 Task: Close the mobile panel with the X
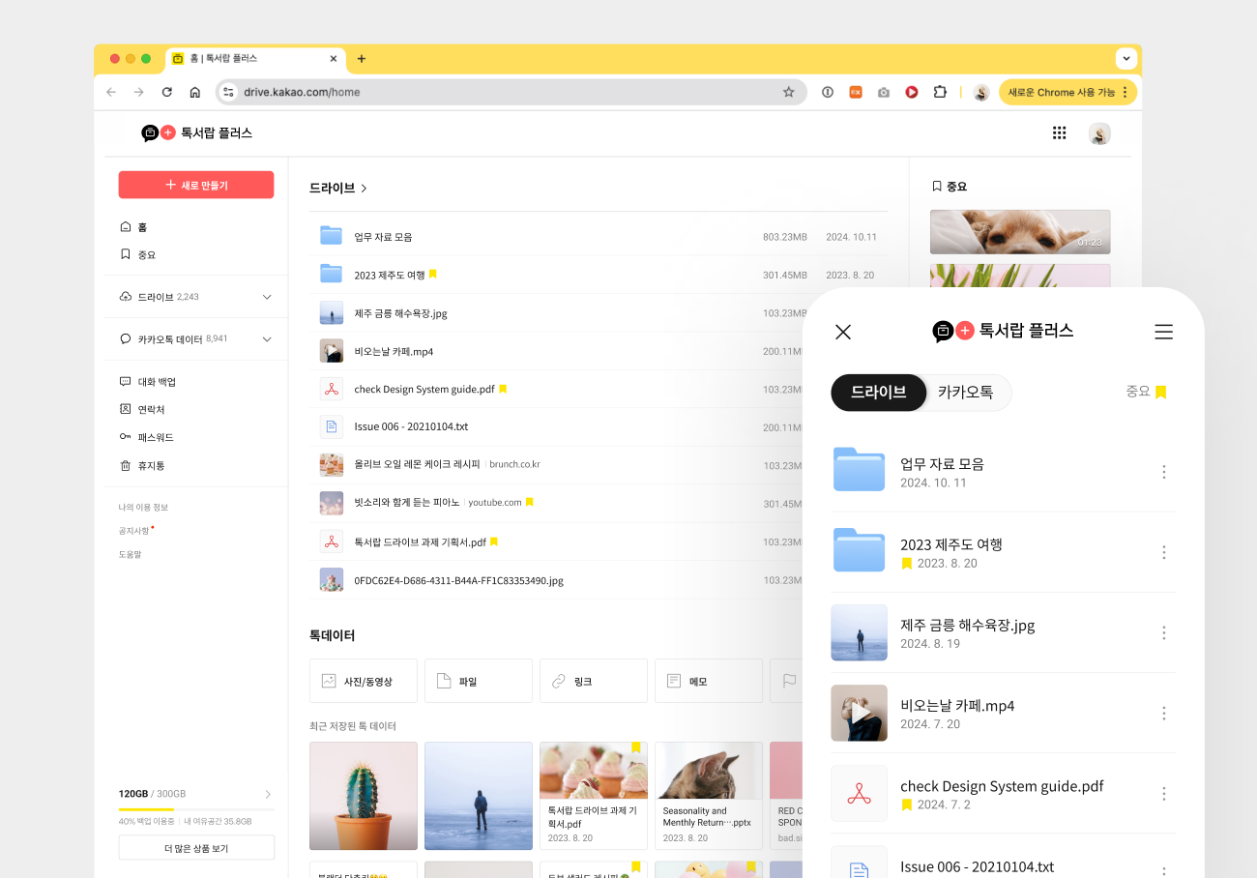coord(843,332)
